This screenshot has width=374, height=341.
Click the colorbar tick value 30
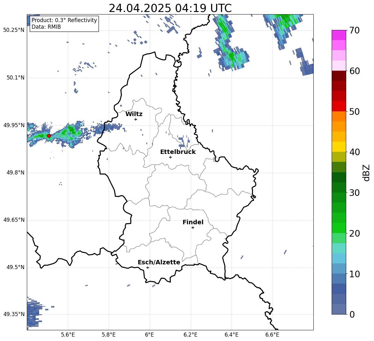pyautogui.click(x=354, y=193)
